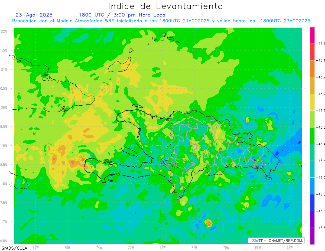Screen dimensions: 325x251
Task: Click the '71W' longitude label
Action: pyautogui.click(x=194, y=247)
